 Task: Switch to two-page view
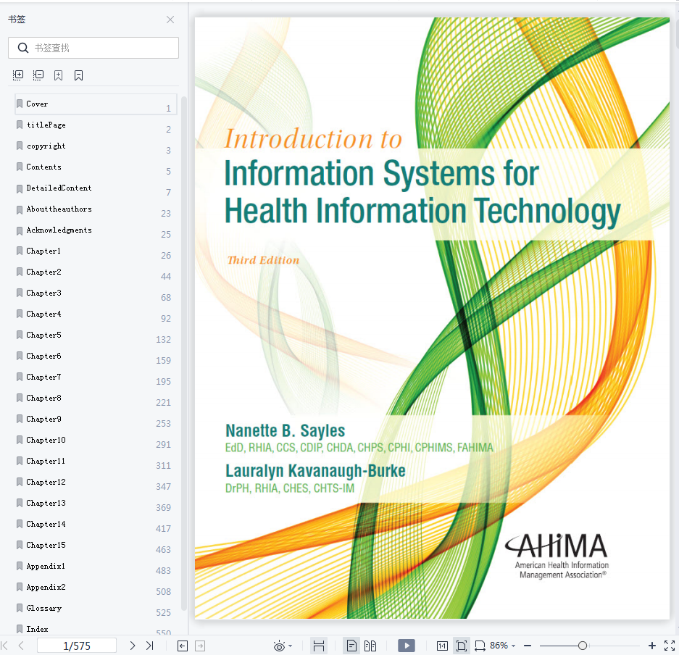(x=370, y=646)
